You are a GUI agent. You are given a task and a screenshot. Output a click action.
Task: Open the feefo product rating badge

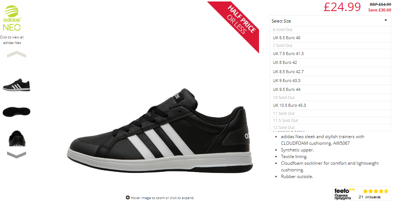pyautogui.click(x=362, y=194)
